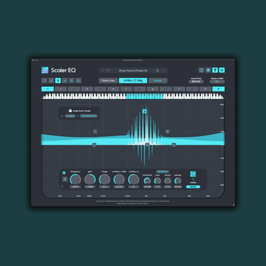Toggle the harmonics pill in scale lock mode
Image resolution: width=266 pixels, height=266 pixels.
tap(88, 116)
